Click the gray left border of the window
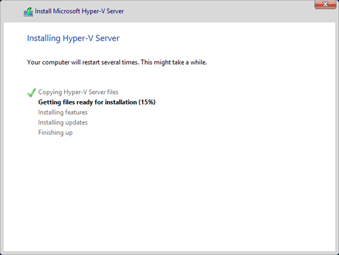 [x=2, y=136]
